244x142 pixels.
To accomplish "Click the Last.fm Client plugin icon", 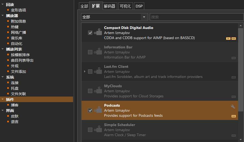I will point(99,71).
